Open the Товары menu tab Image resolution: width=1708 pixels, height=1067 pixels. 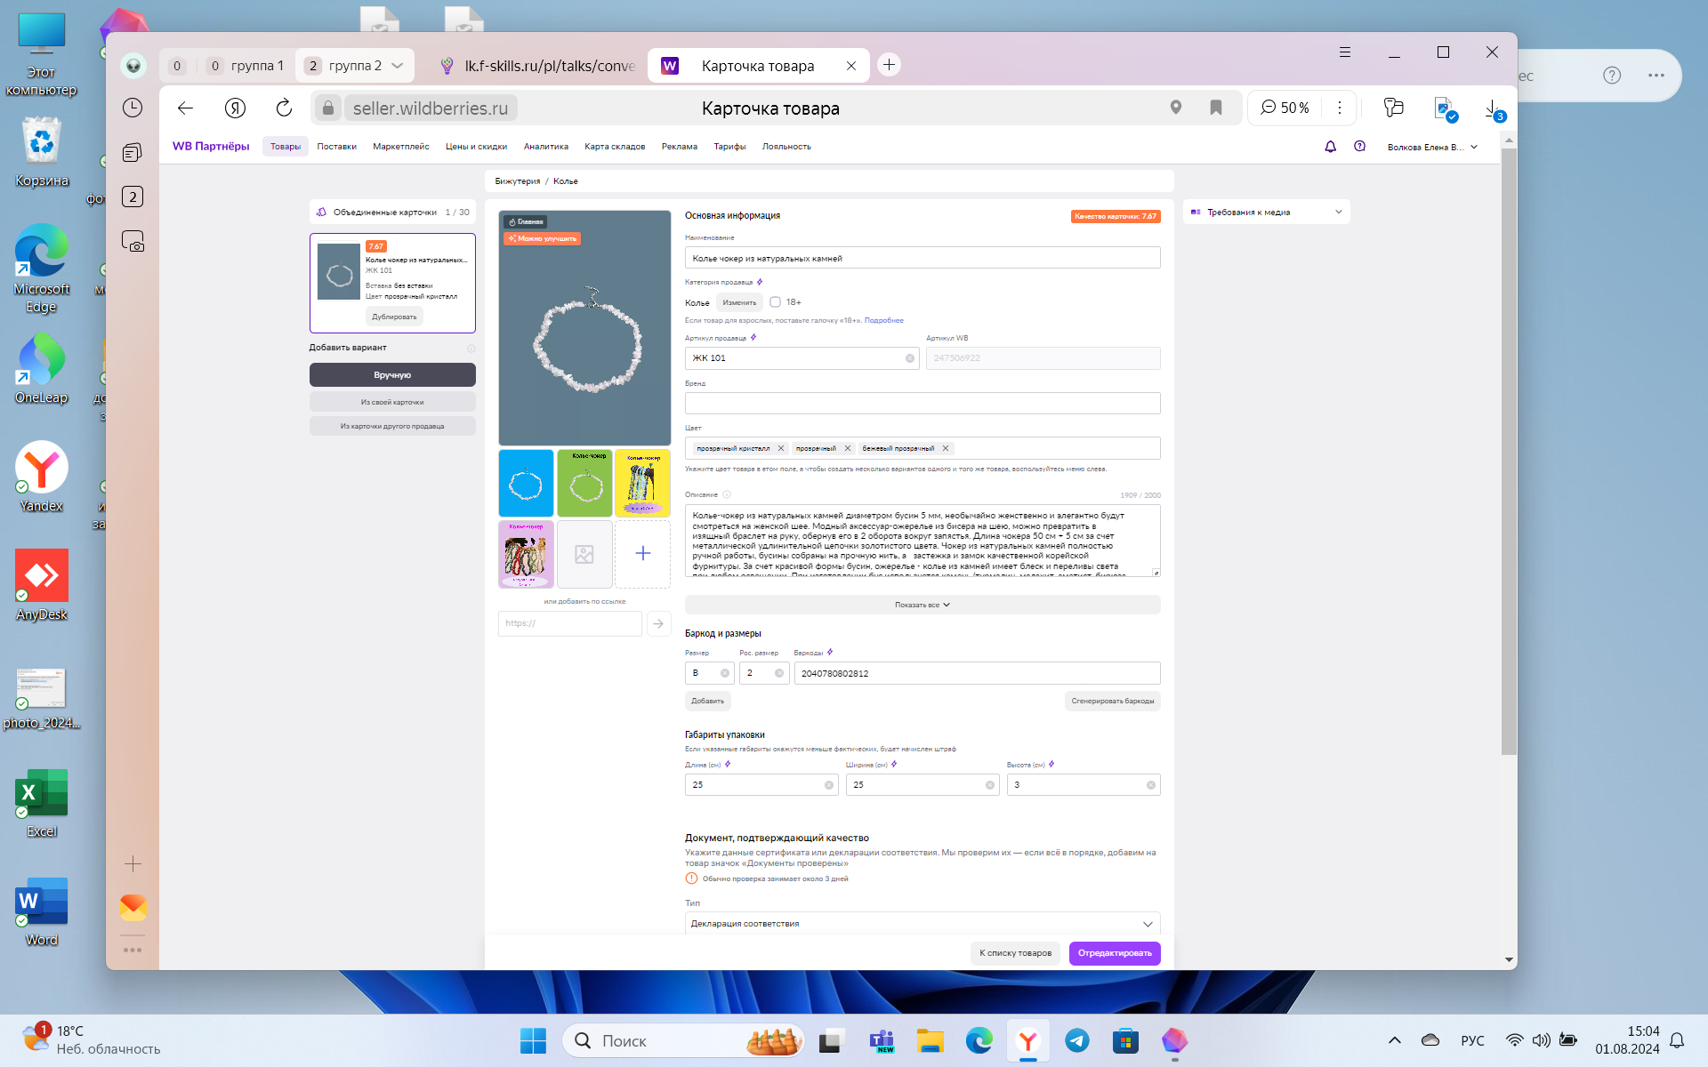point(286,147)
